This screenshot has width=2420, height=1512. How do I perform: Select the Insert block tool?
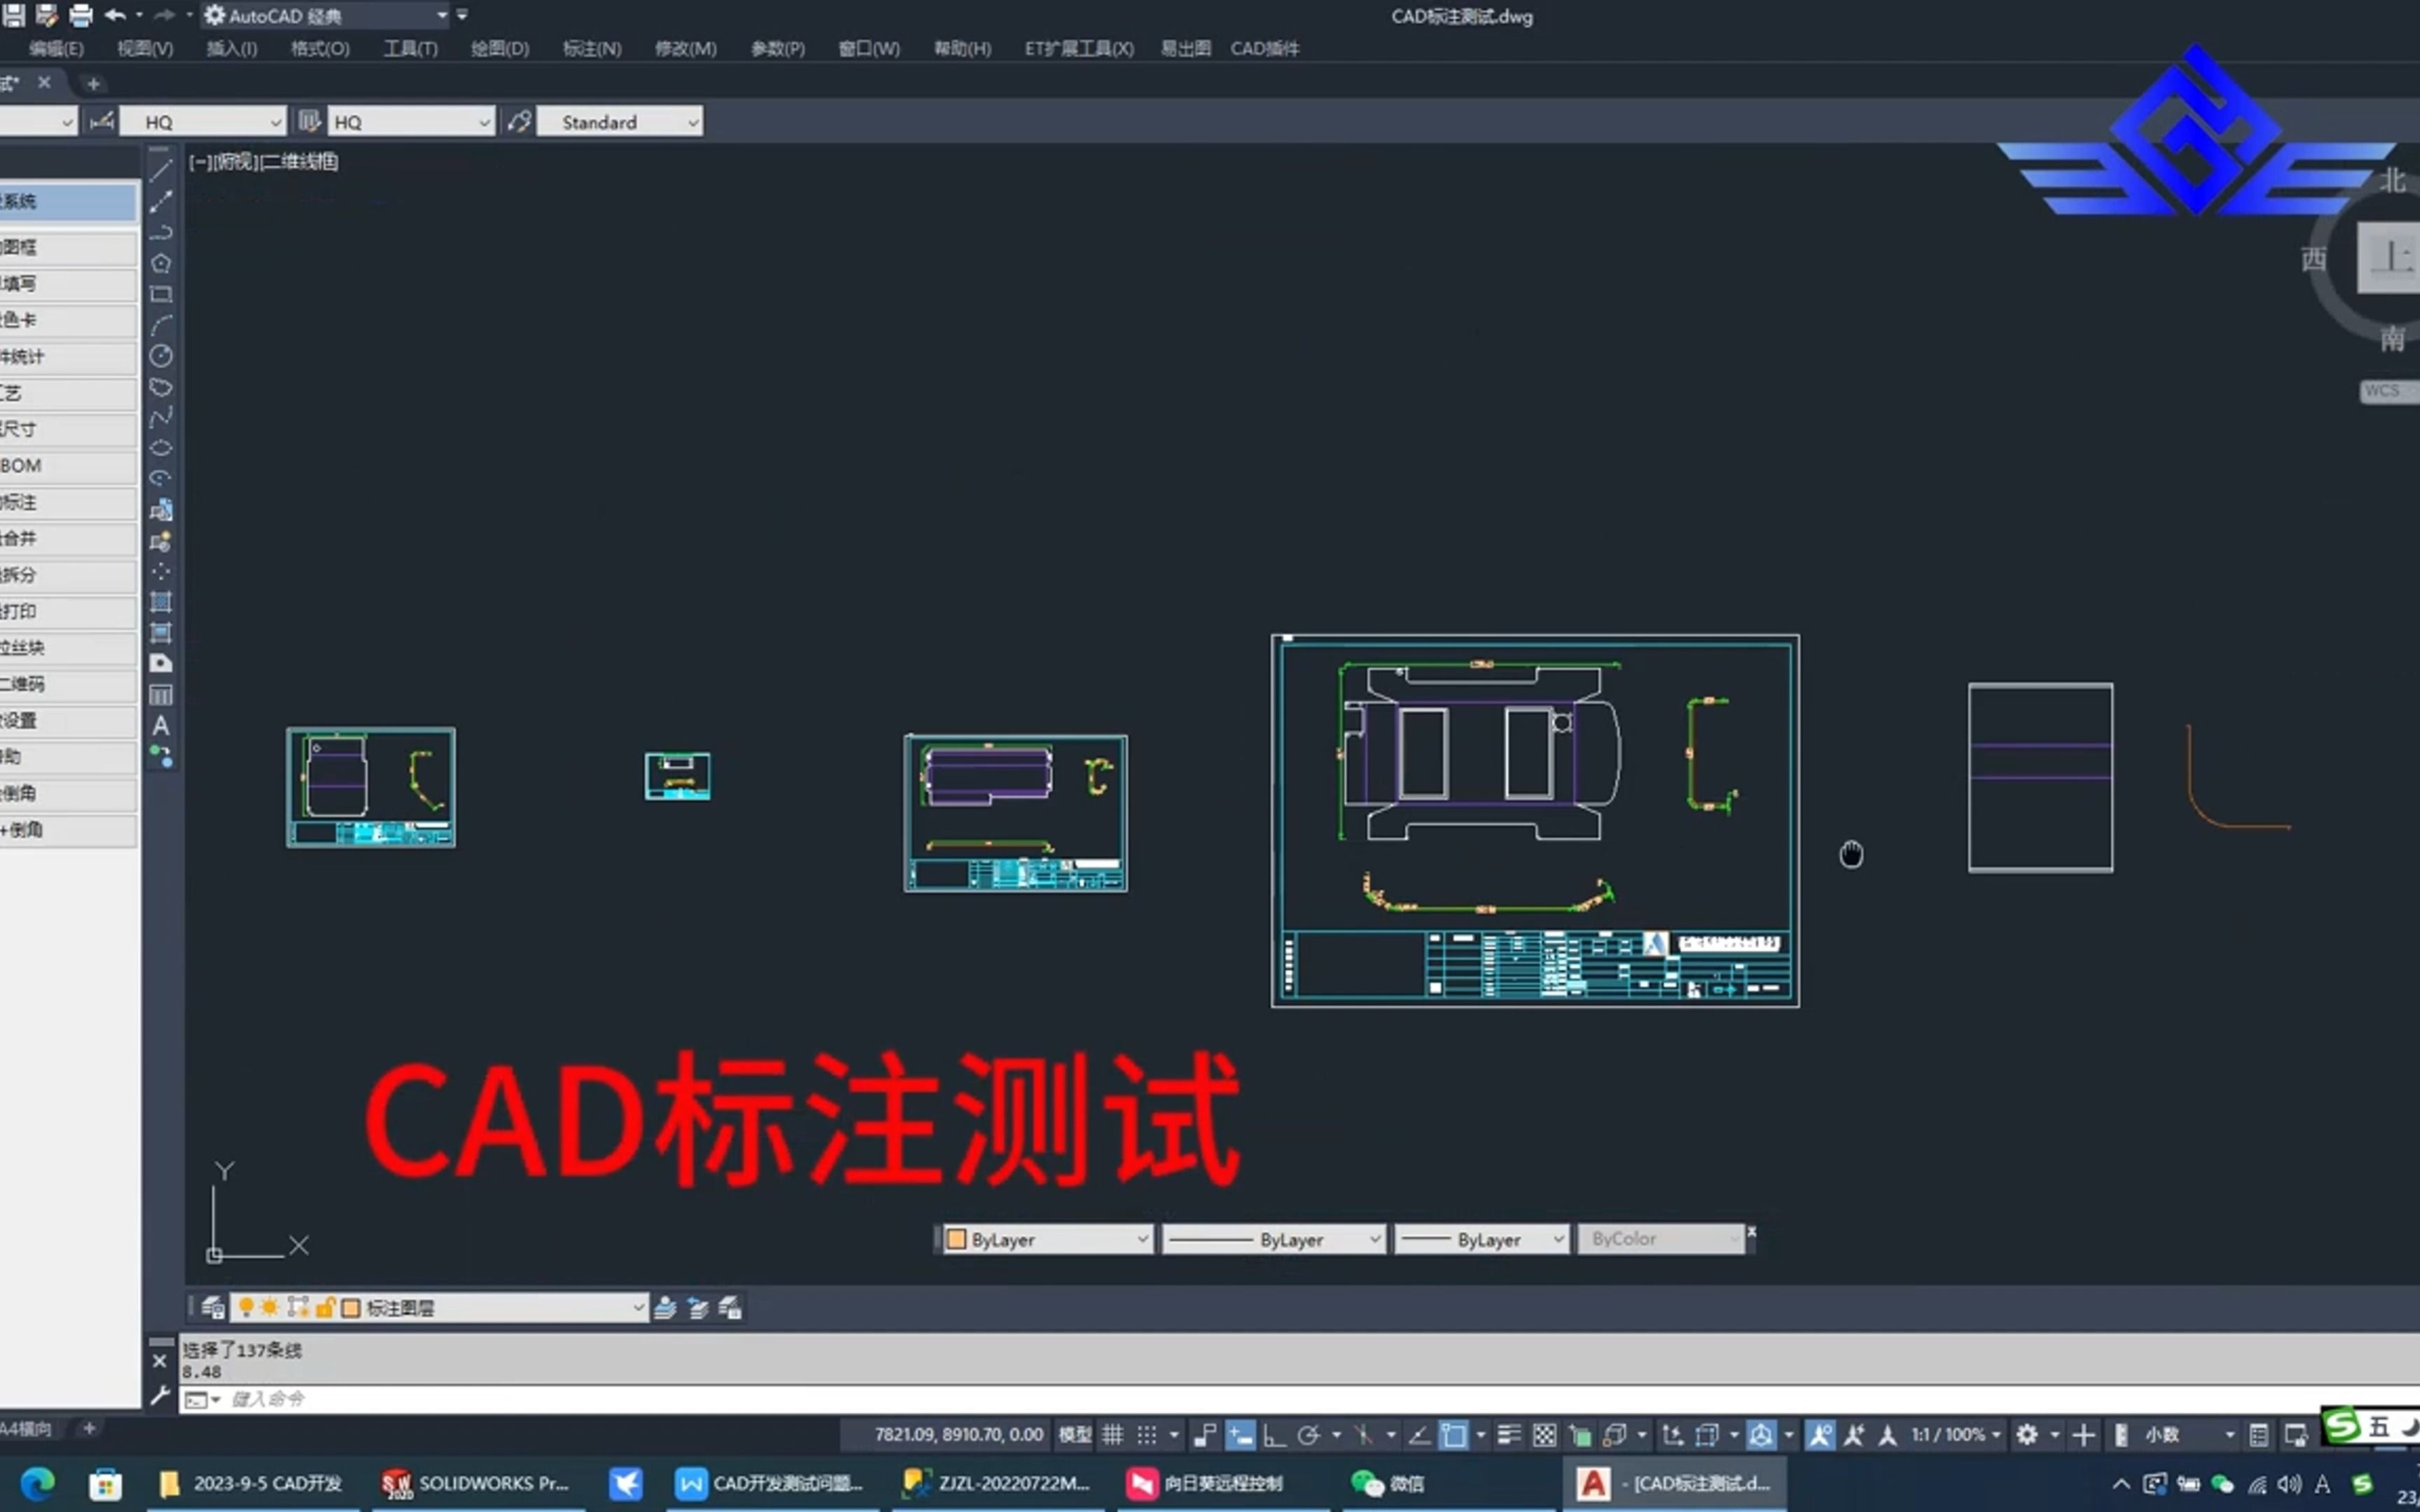(161, 510)
